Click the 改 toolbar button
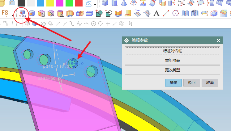The width and height of the screenshot is (231, 131). pos(88,3)
